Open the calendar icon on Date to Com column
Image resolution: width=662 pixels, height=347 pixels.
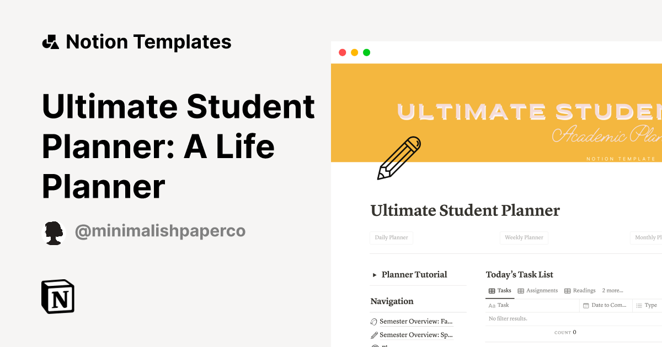(586, 305)
